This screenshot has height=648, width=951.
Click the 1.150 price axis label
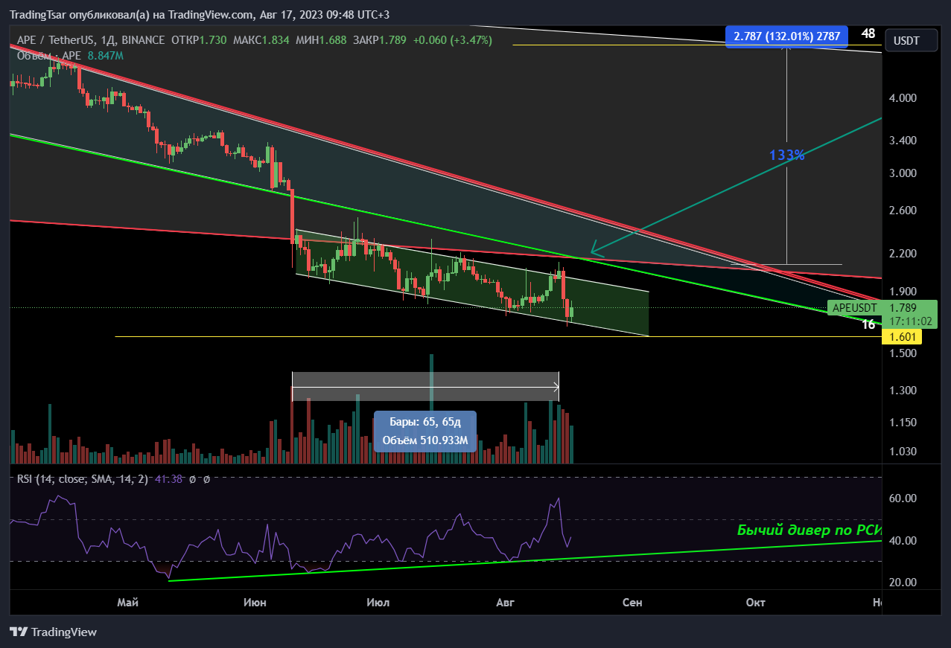903,423
